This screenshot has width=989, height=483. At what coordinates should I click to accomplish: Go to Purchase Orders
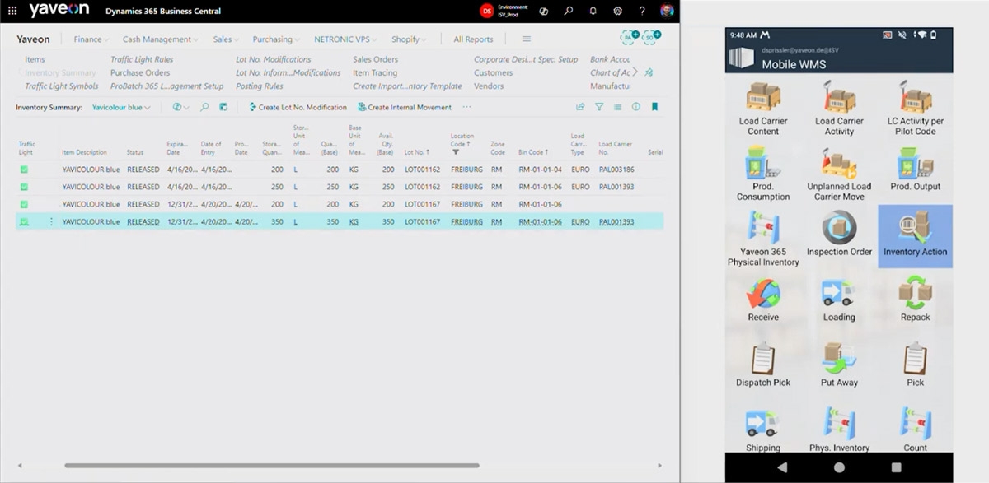(x=140, y=72)
